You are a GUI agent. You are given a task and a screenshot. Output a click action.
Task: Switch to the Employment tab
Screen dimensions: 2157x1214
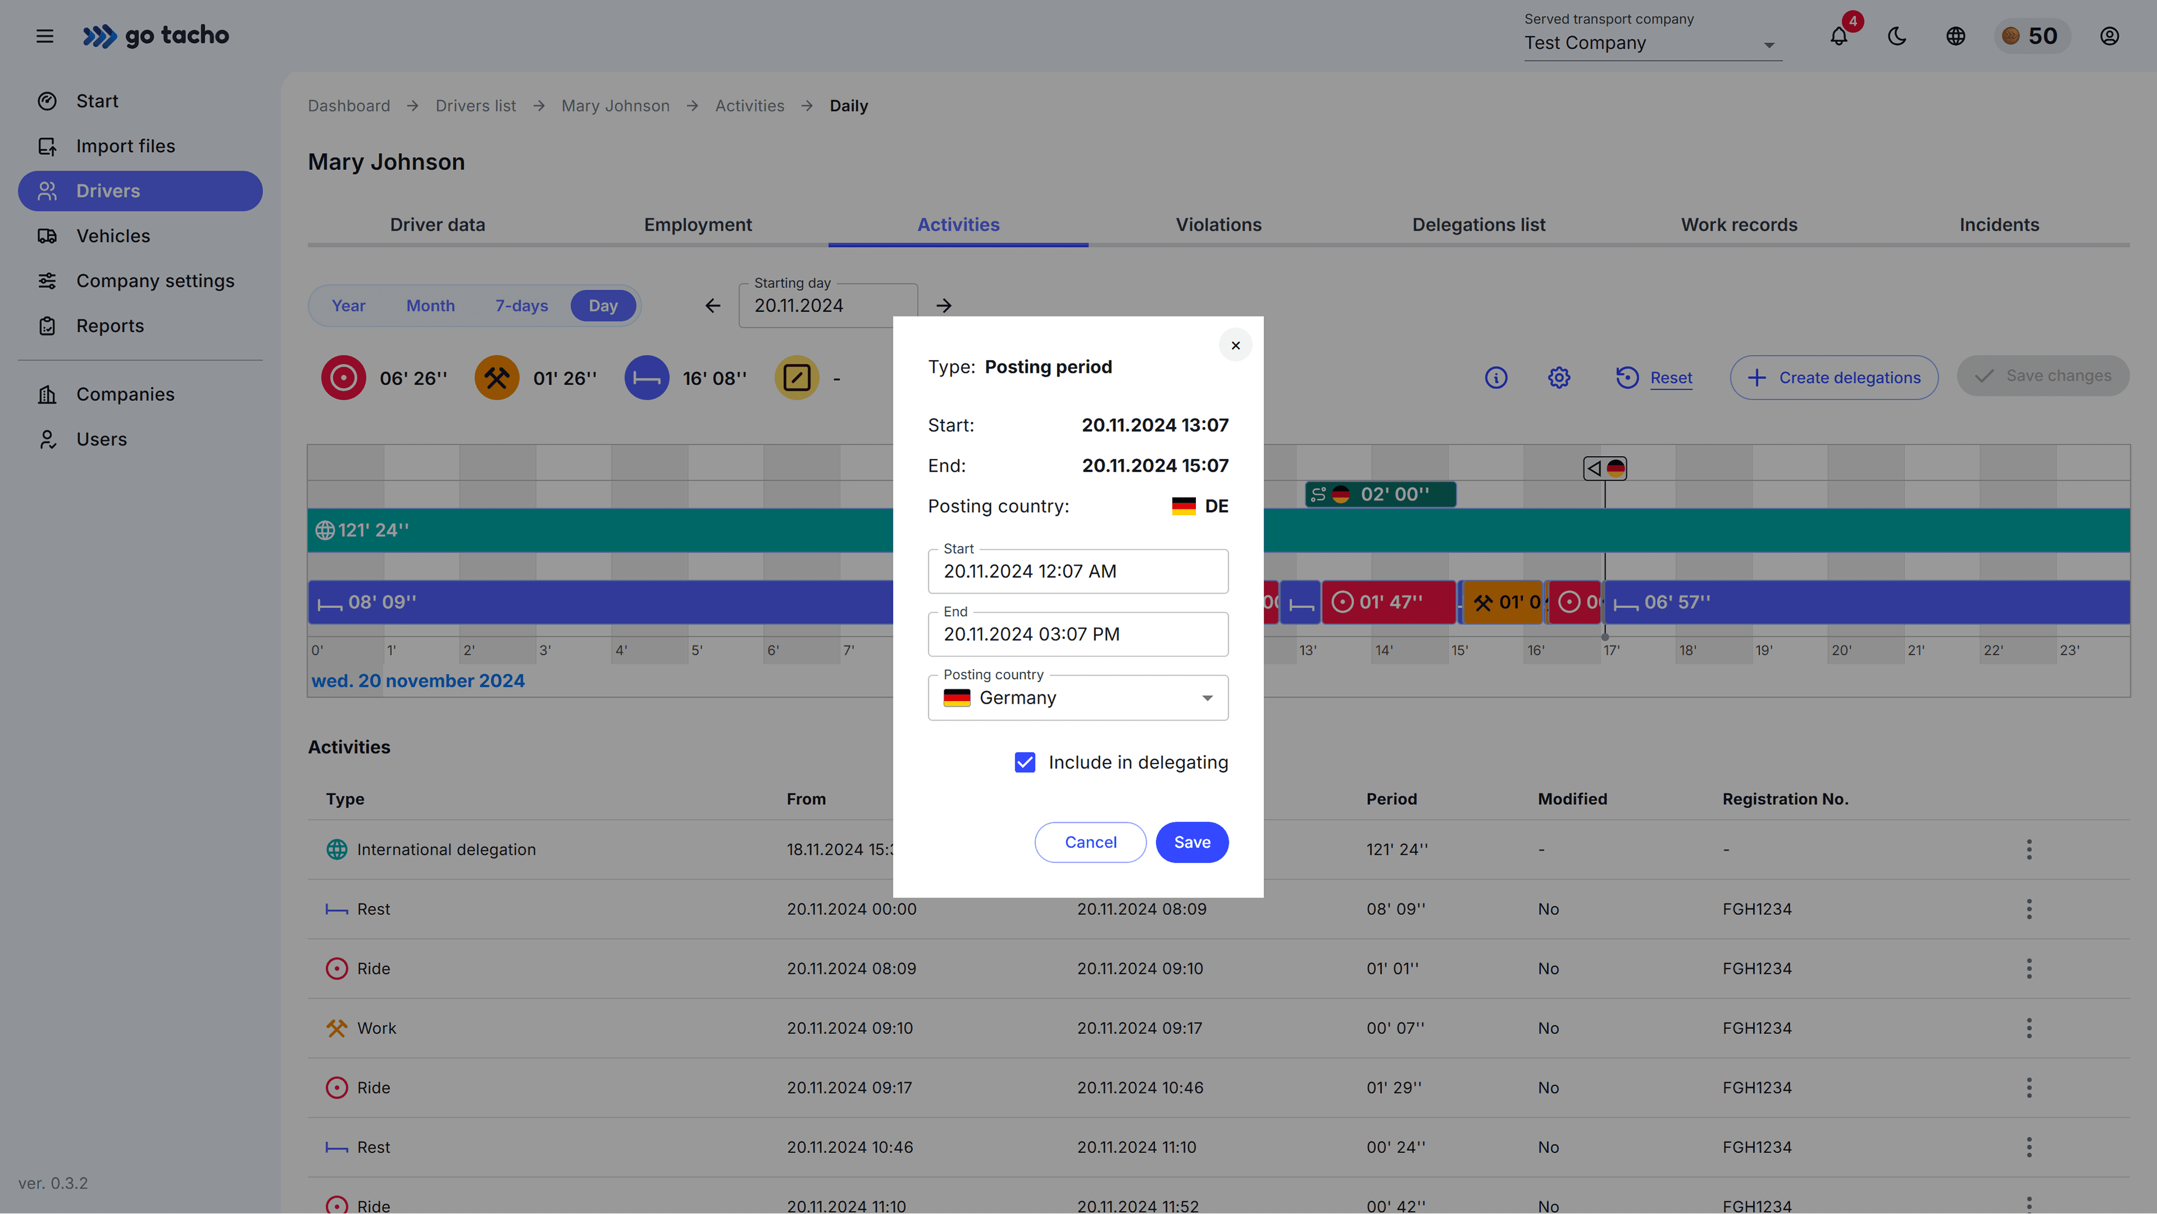coord(698,224)
